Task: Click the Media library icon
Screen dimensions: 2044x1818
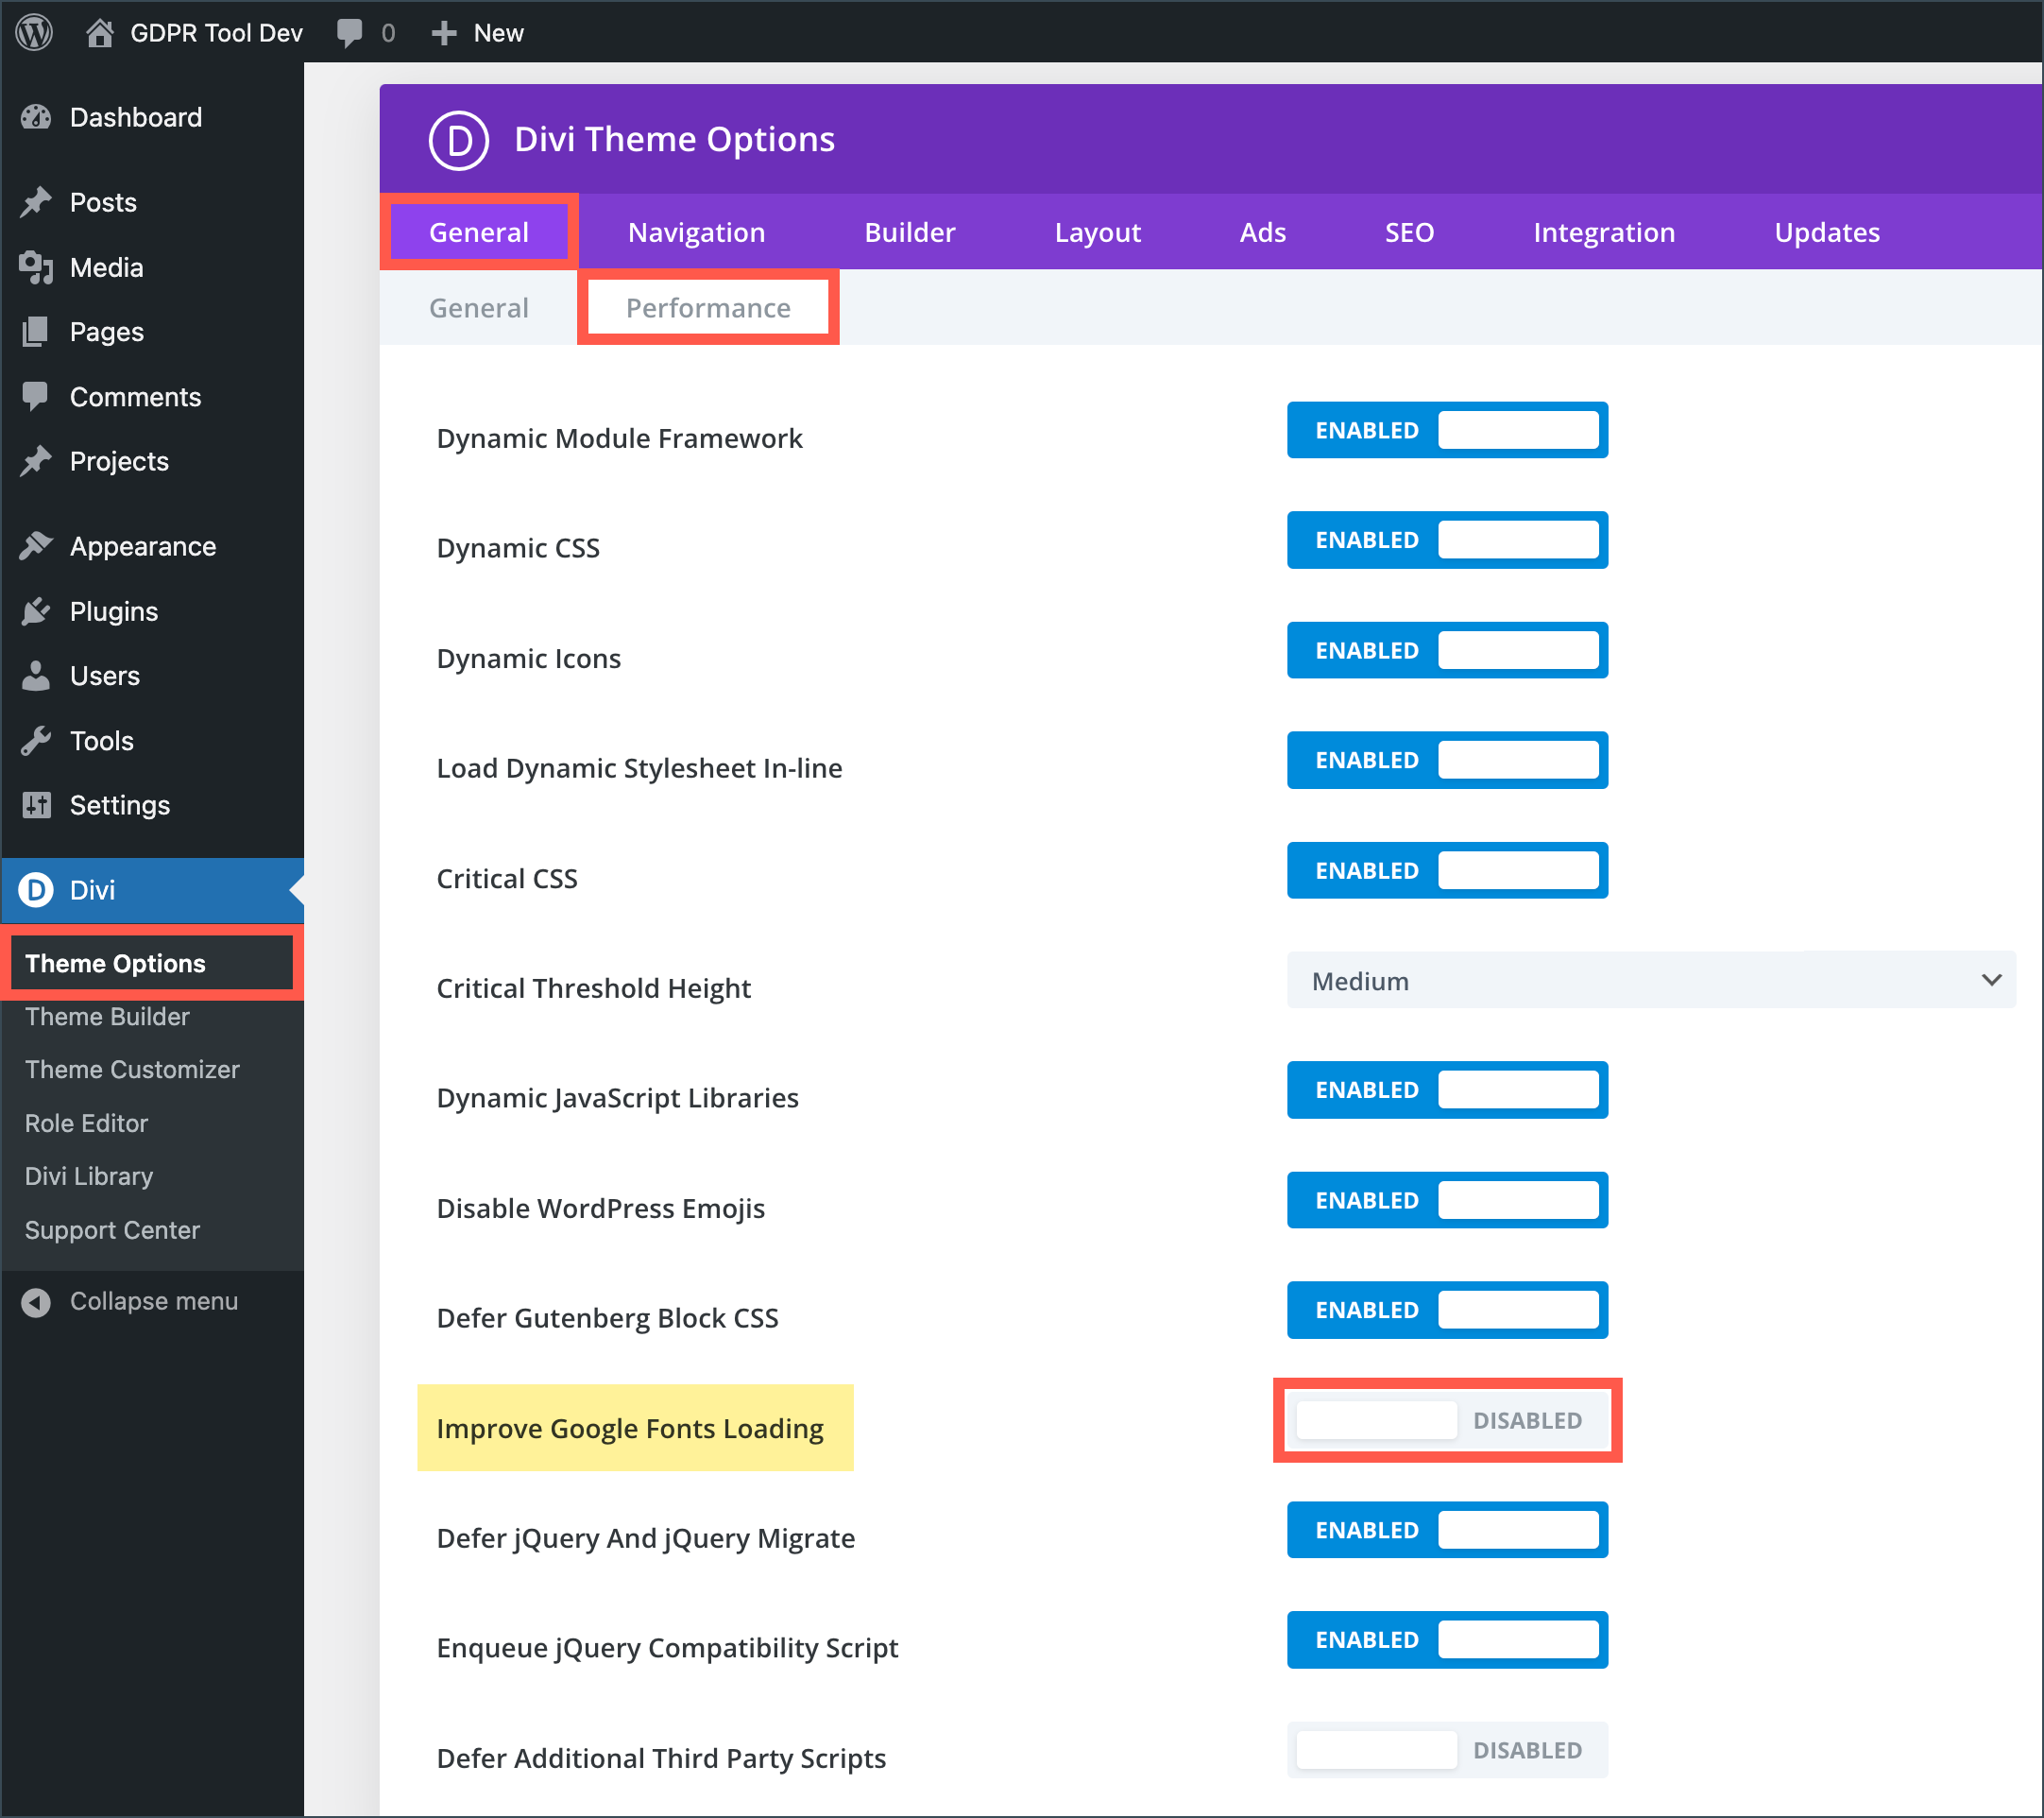Action: (x=36, y=267)
